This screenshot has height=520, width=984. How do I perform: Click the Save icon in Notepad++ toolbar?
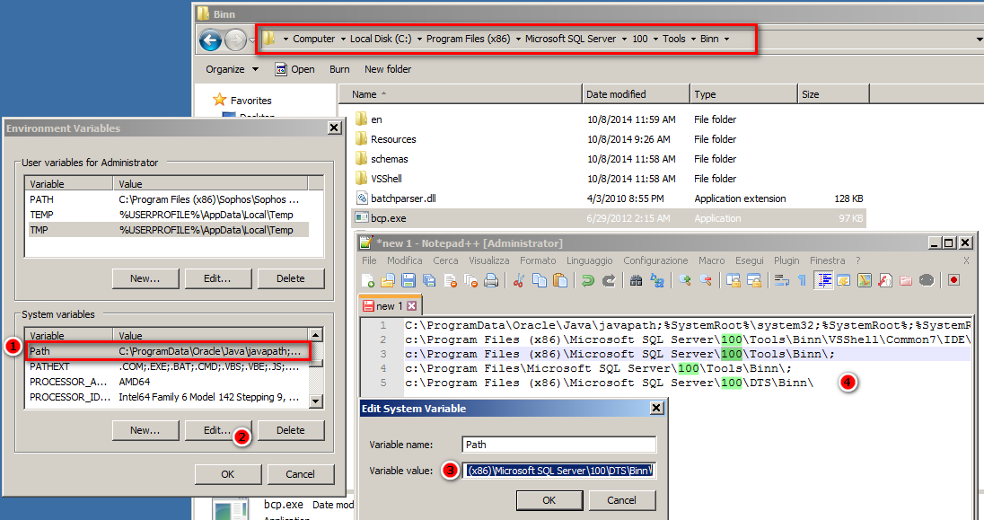click(410, 280)
